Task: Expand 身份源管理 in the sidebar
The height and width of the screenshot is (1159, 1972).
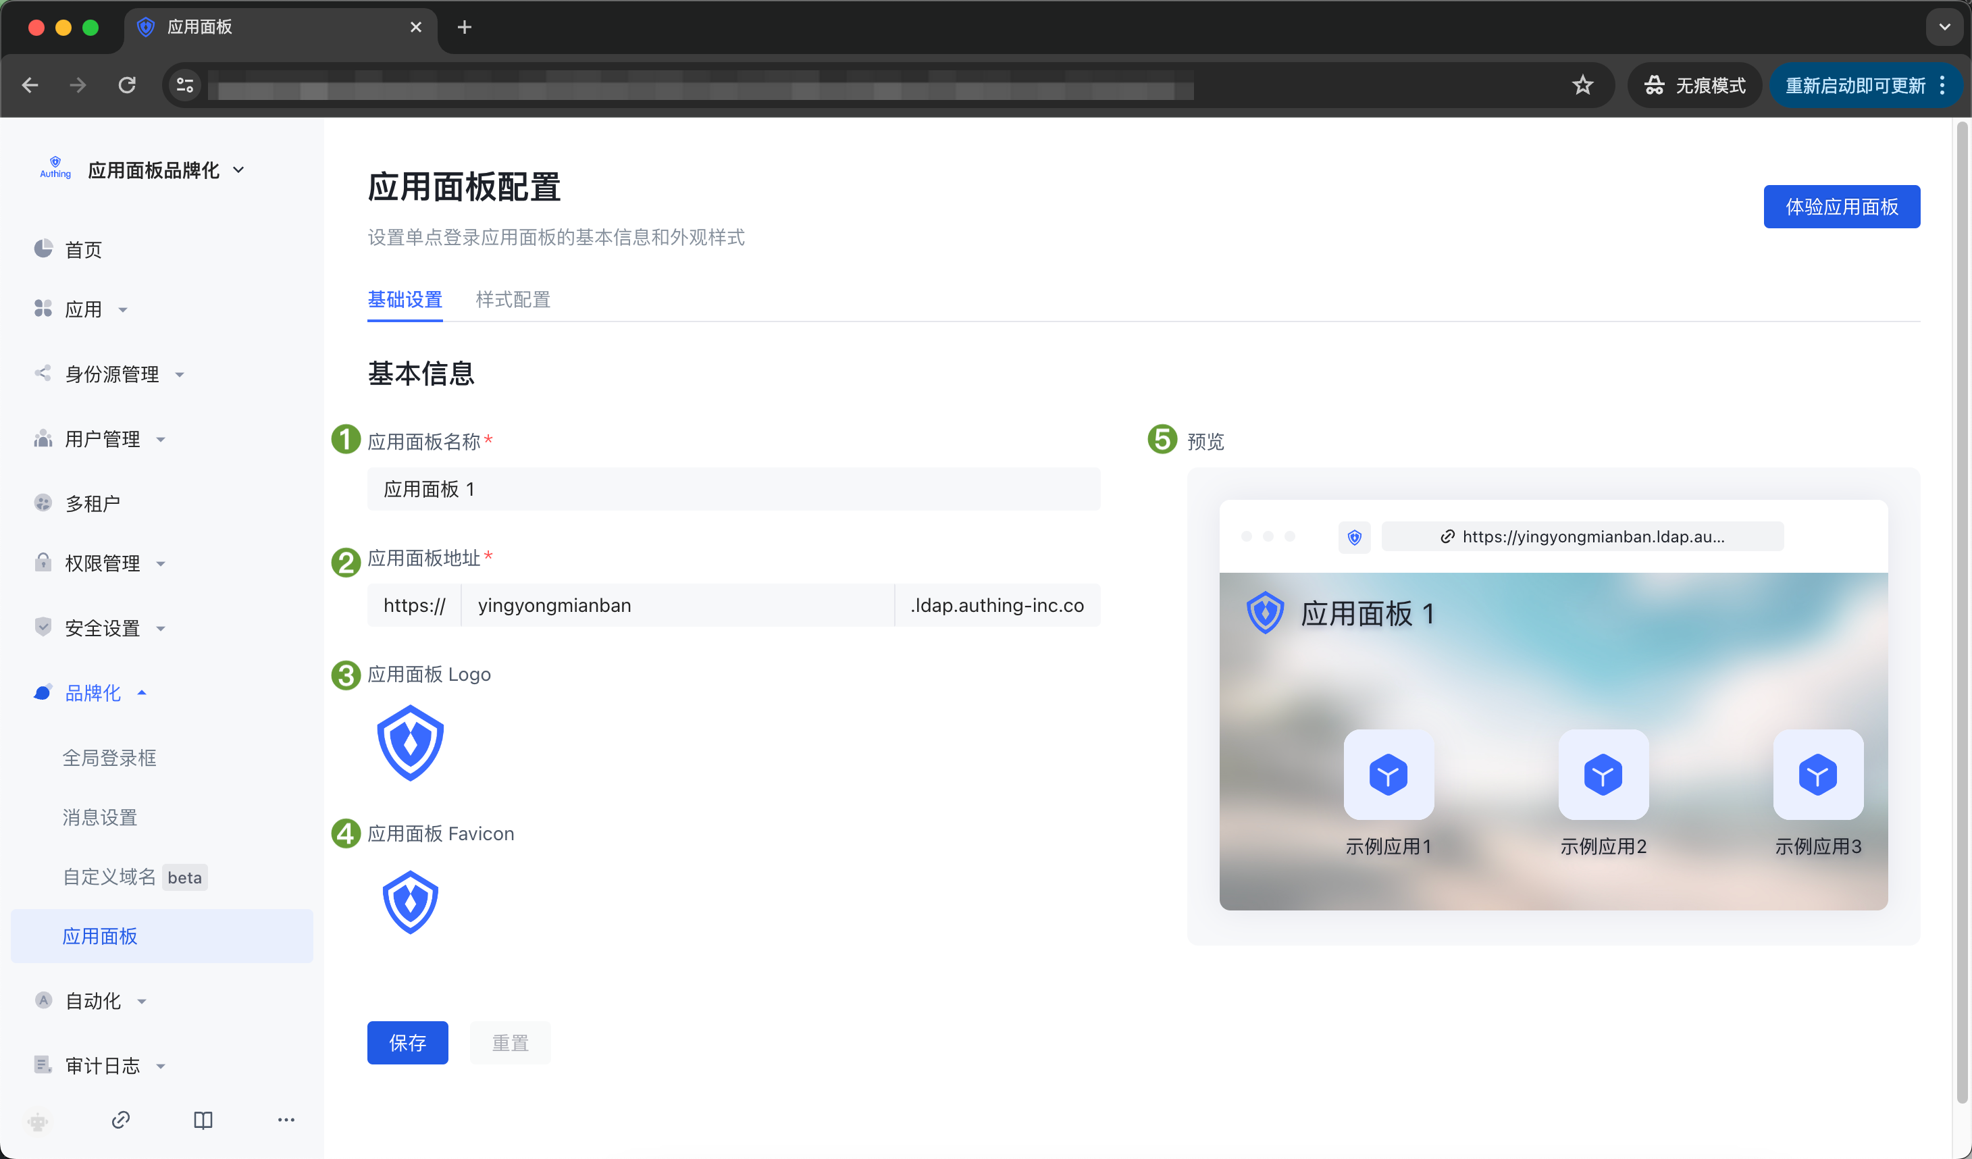Action: click(112, 374)
